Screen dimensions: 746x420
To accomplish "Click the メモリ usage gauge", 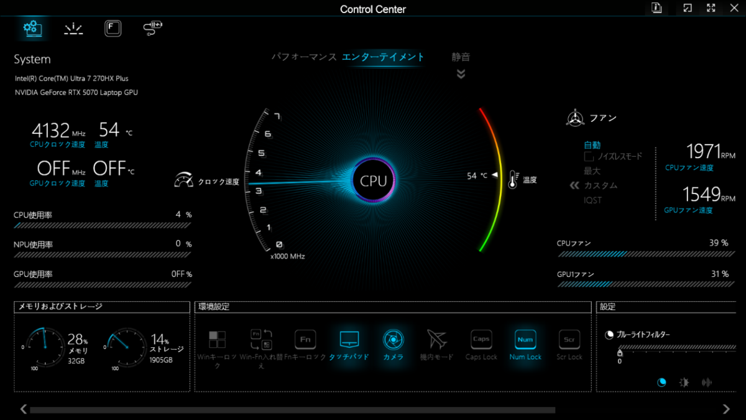I will [44, 347].
